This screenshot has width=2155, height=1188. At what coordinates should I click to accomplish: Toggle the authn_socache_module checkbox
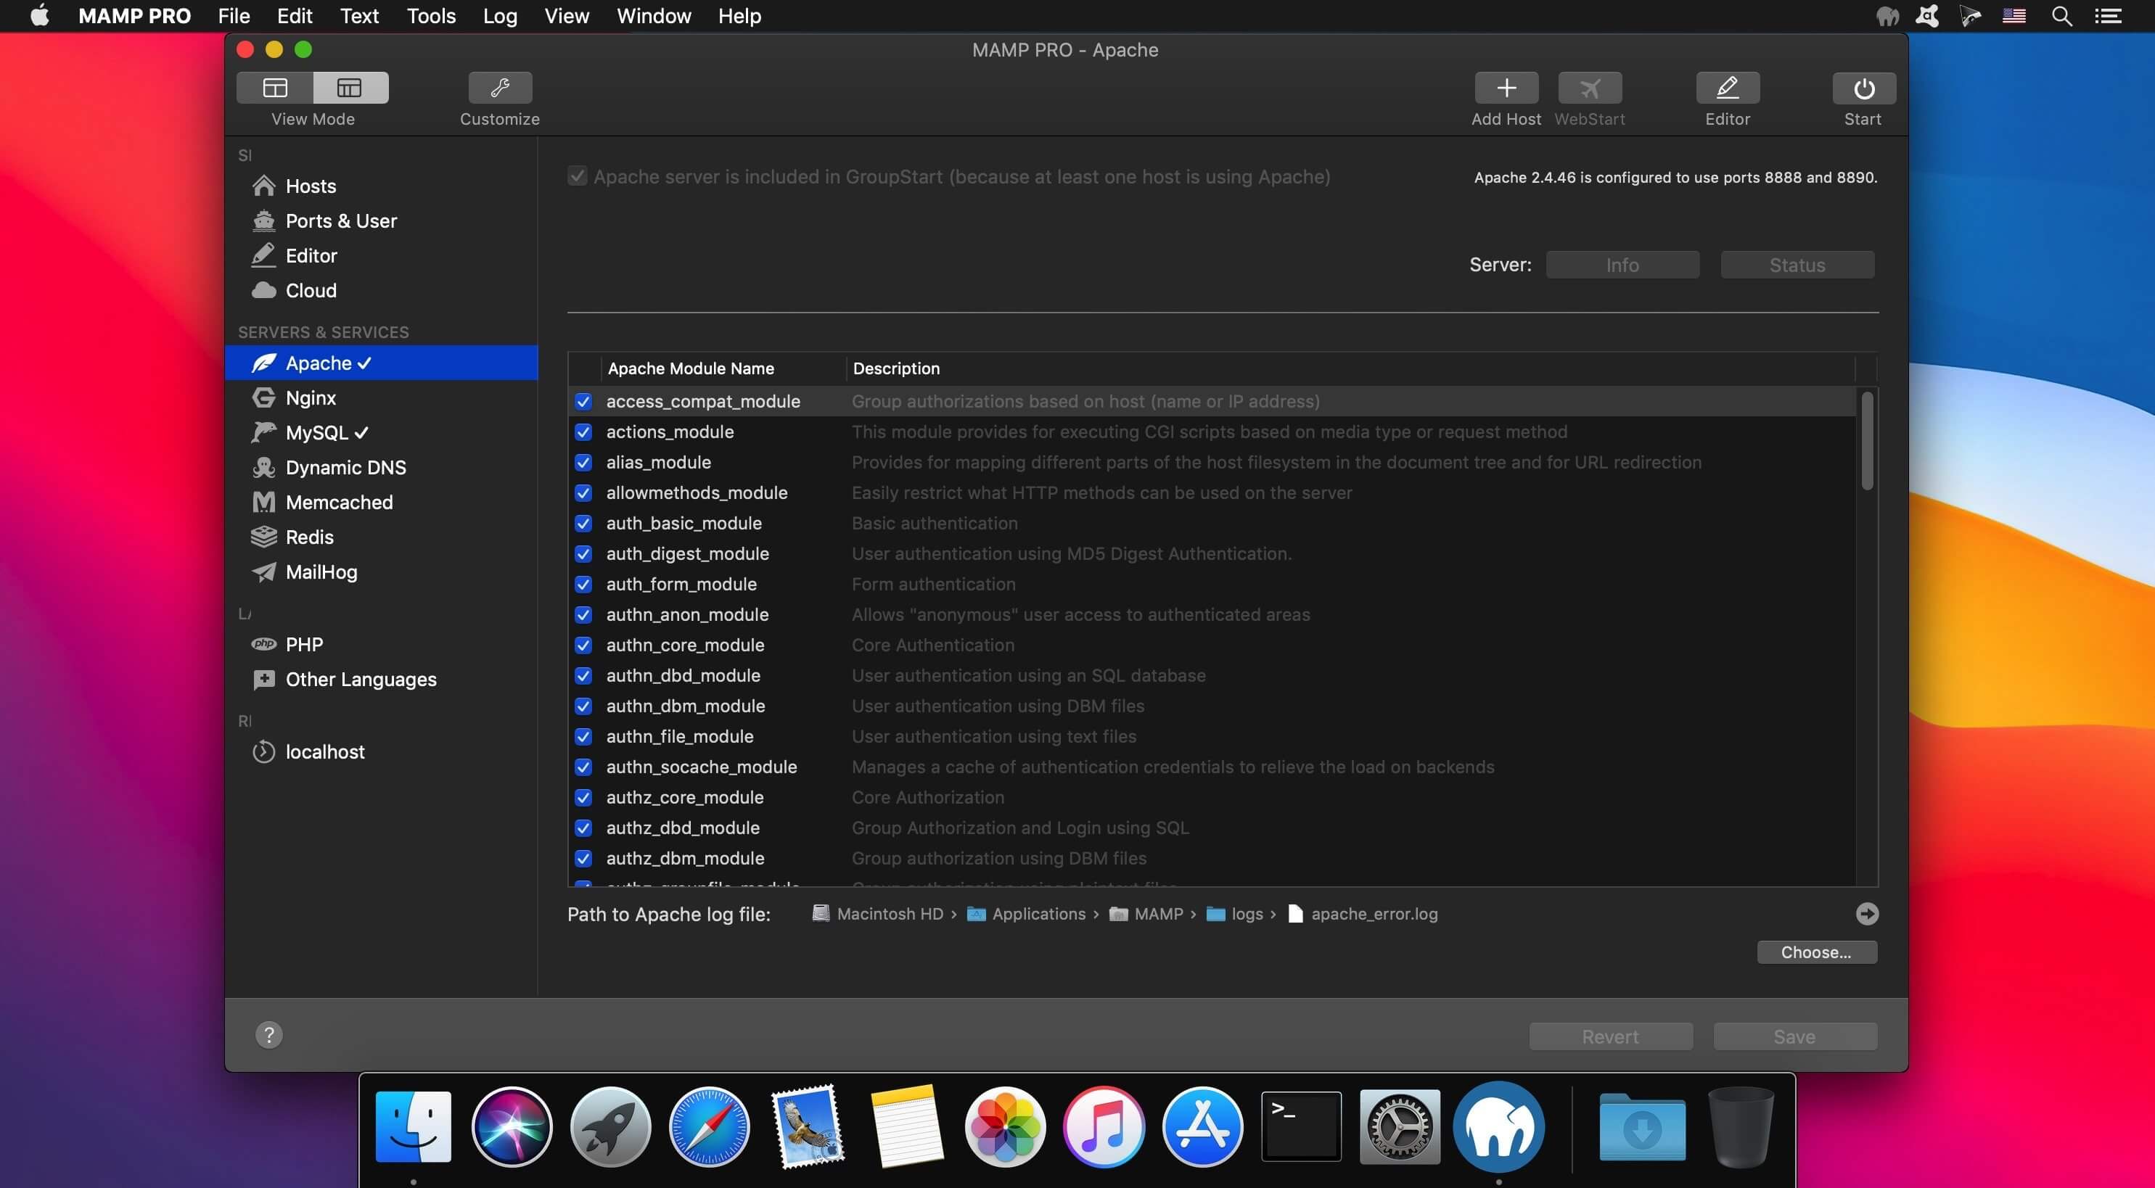(582, 767)
